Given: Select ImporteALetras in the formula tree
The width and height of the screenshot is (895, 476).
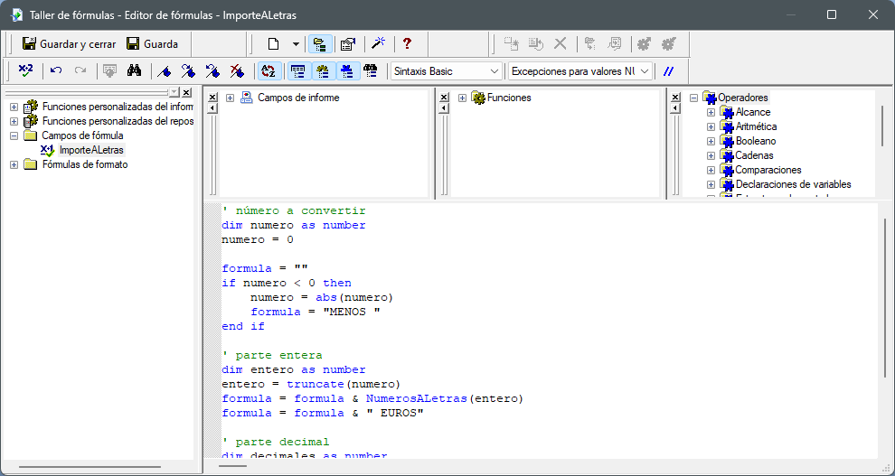Looking at the screenshot, I should [x=91, y=150].
